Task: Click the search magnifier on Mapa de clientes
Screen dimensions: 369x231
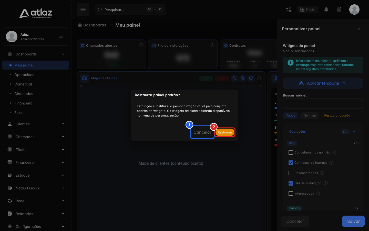Action: pos(234,78)
